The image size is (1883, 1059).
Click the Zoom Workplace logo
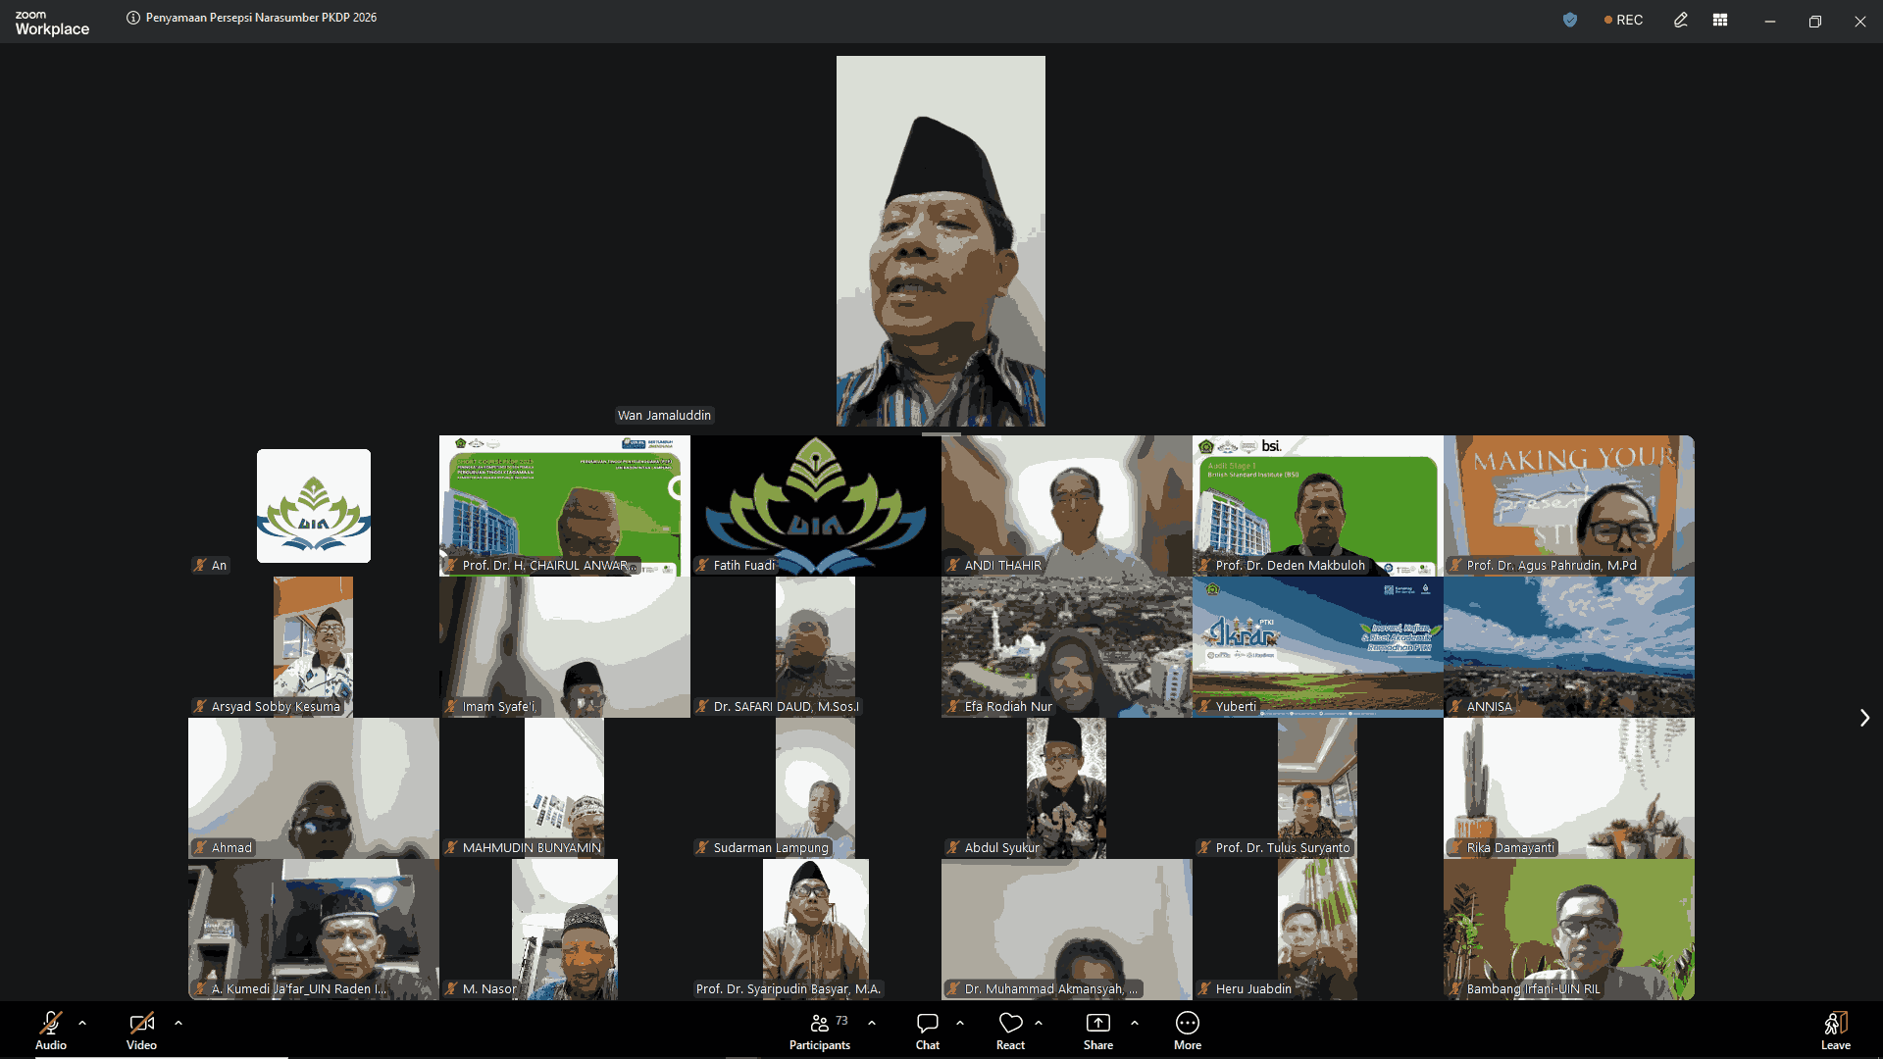click(52, 23)
